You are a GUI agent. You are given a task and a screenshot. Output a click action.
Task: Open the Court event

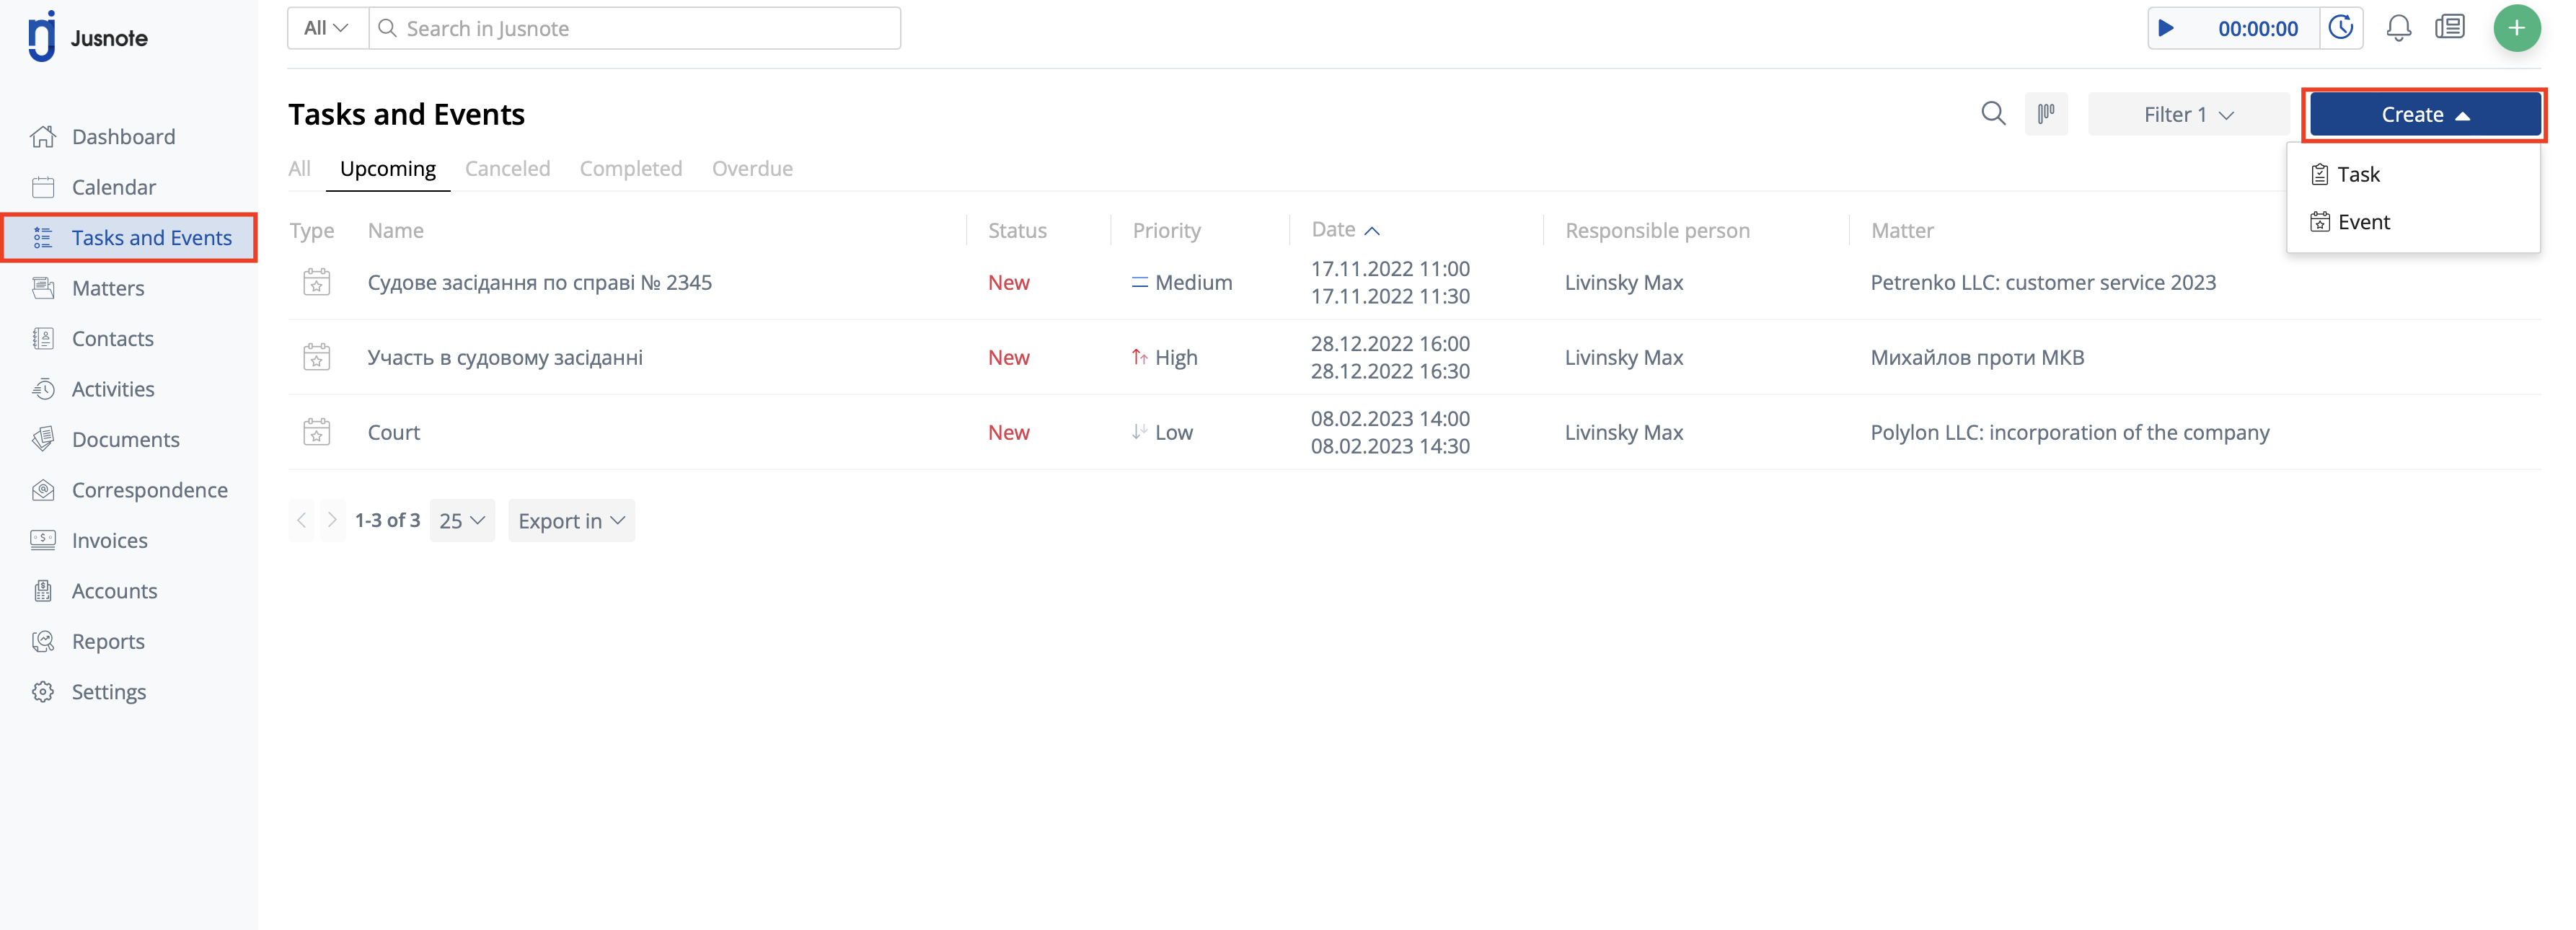[393, 432]
